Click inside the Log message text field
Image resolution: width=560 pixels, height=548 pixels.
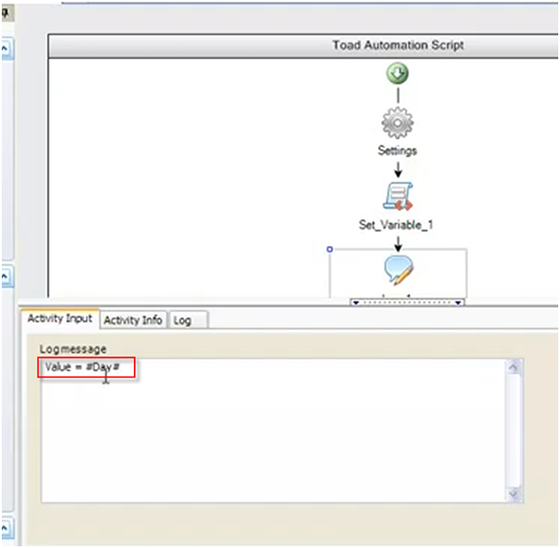coord(273,431)
